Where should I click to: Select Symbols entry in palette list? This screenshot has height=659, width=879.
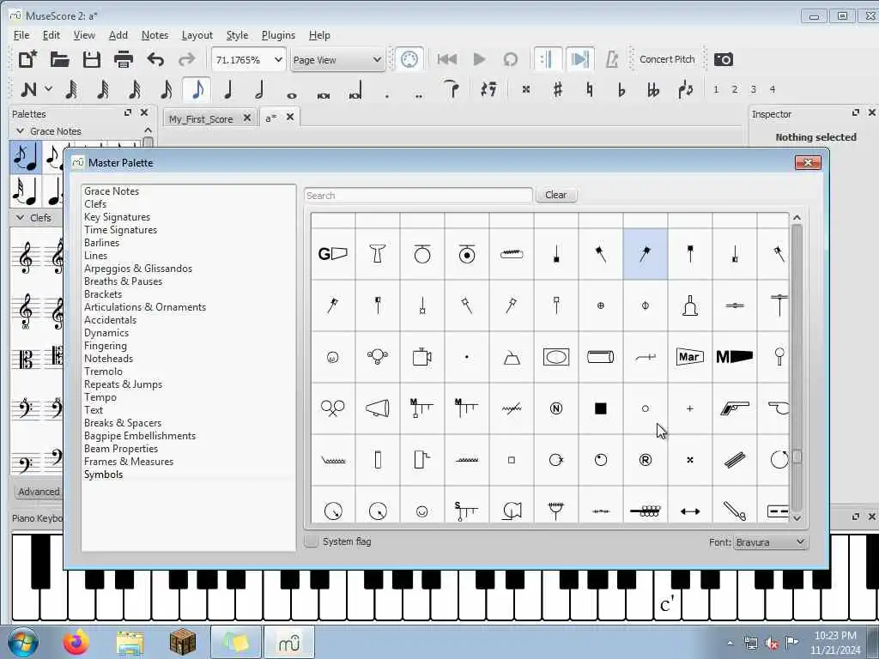pyautogui.click(x=103, y=475)
